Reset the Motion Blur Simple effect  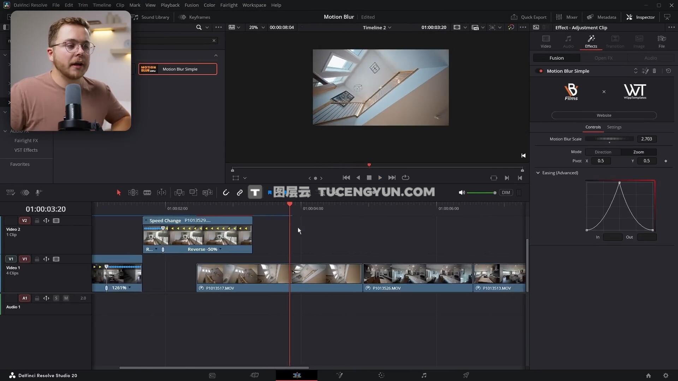click(x=668, y=71)
